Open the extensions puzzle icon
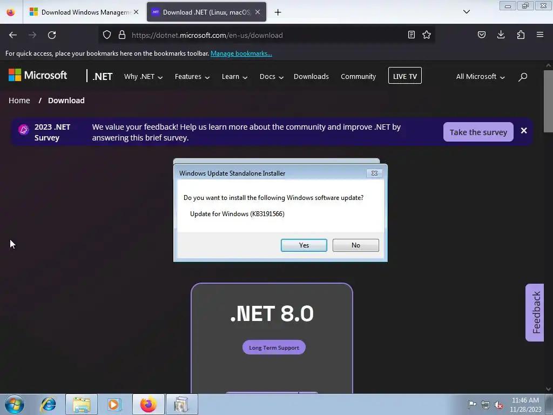This screenshot has width=553, height=415. [521, 35]
